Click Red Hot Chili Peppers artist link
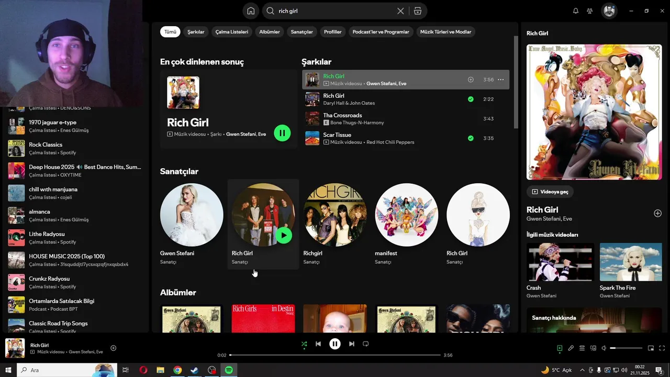The width and height of the screenshot is (670, 377). [x=390, y=142]
